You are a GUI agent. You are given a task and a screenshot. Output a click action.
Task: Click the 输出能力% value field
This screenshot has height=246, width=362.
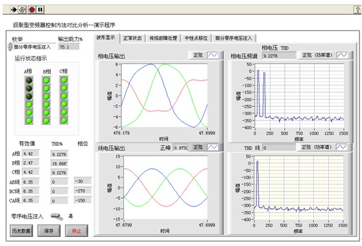point(69,47)
